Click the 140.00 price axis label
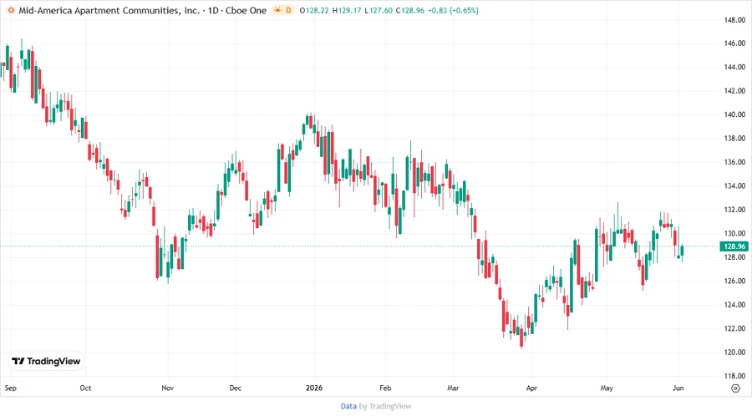This screenshot has width=752, height=416. pos(734,114)
